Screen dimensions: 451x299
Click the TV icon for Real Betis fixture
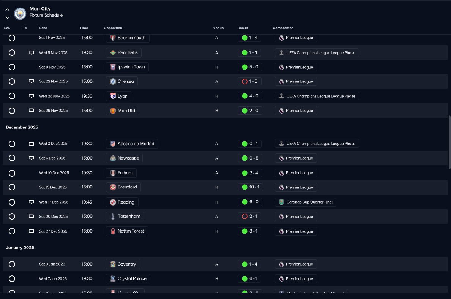(x=32, y=53)
